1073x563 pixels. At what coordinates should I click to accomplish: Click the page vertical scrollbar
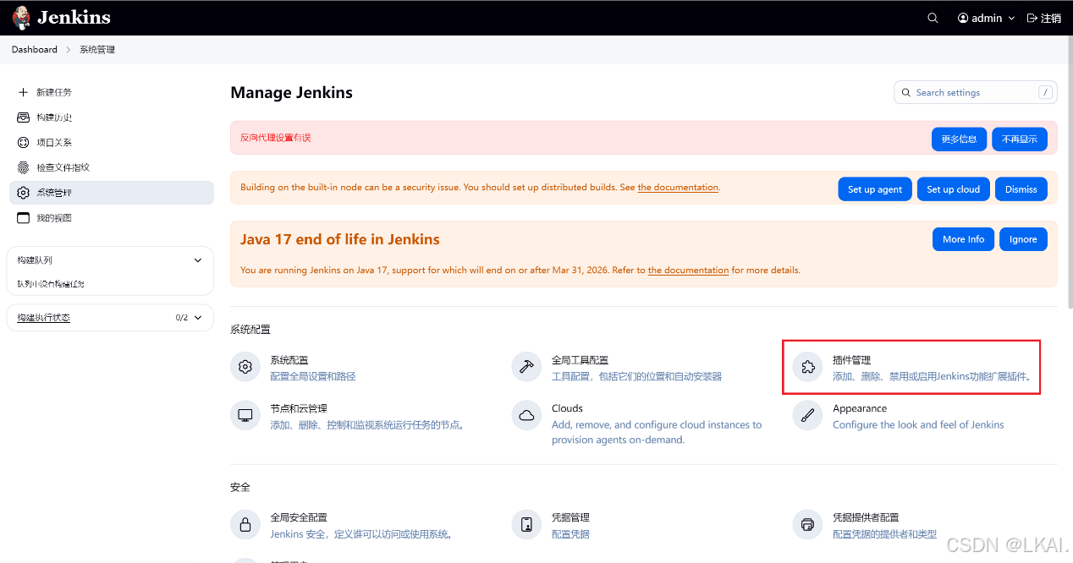click(x=1070, y=173)
